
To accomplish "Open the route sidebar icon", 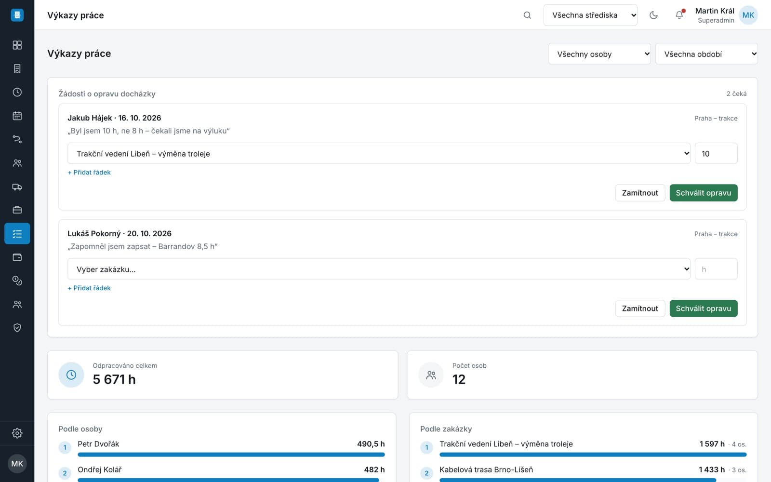I will coord(17,139).
